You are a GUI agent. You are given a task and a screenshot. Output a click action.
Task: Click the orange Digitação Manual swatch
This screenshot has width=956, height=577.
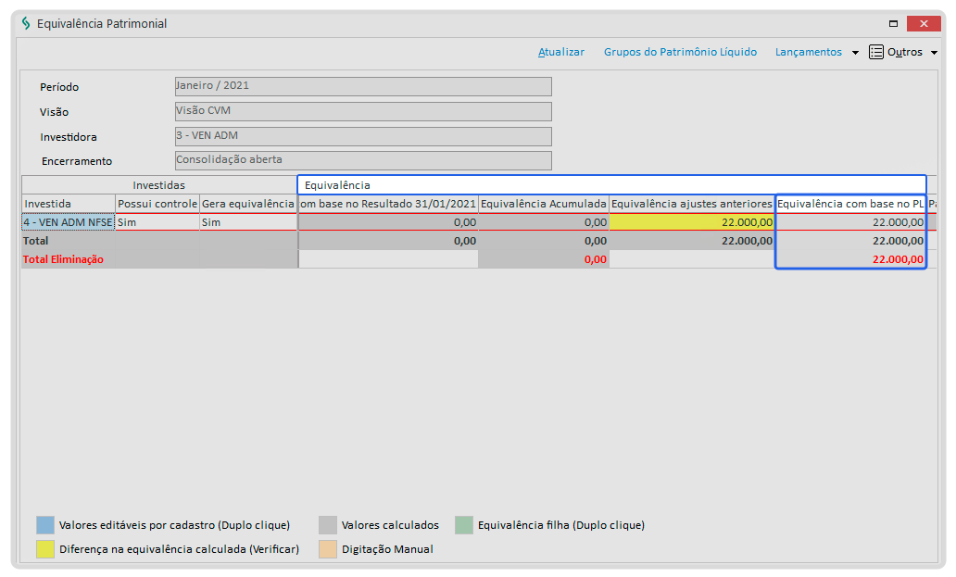coord(328,549)
